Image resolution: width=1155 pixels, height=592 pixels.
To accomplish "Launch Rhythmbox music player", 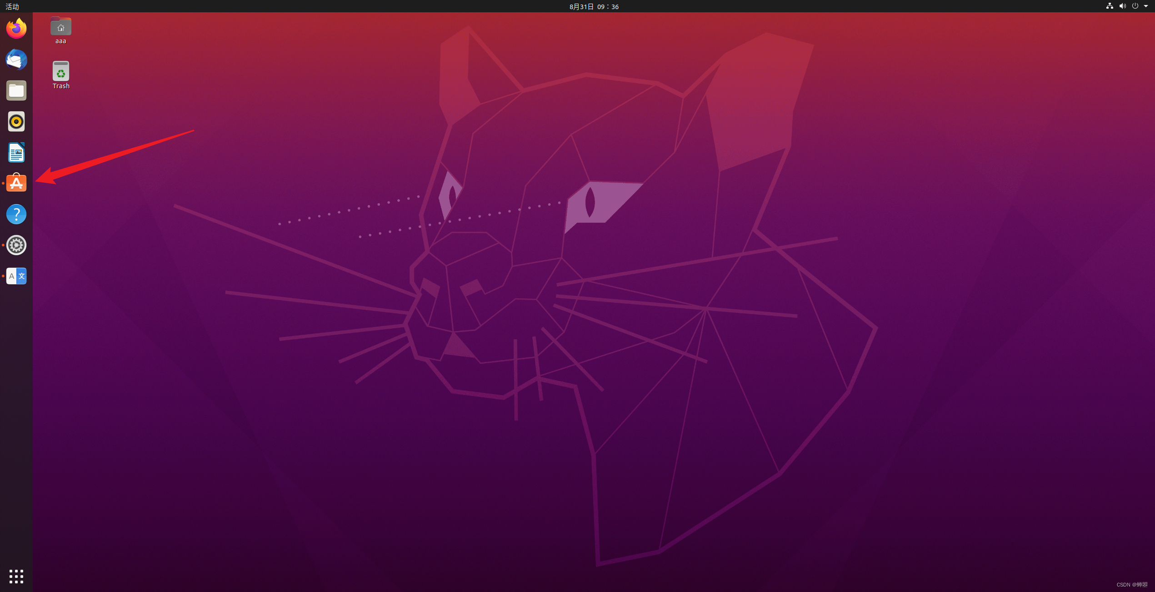I will coord(16,121).
